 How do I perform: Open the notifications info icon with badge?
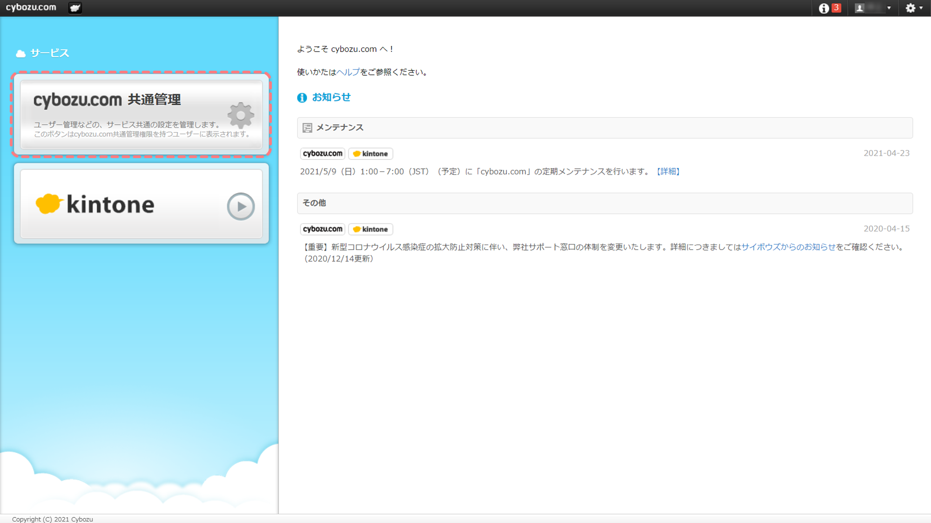(823, 8)
